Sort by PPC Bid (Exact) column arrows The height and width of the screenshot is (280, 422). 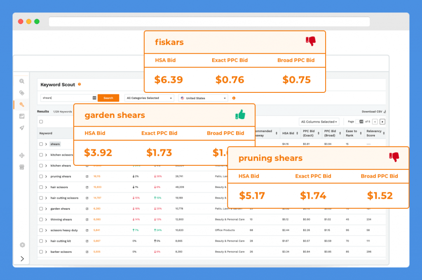[x=319, y=133]
